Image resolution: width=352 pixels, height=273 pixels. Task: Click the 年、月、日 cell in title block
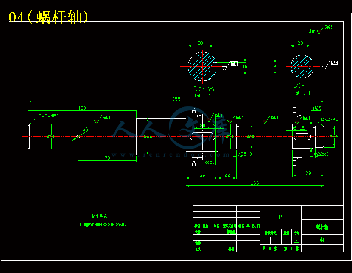pos(253,226)
